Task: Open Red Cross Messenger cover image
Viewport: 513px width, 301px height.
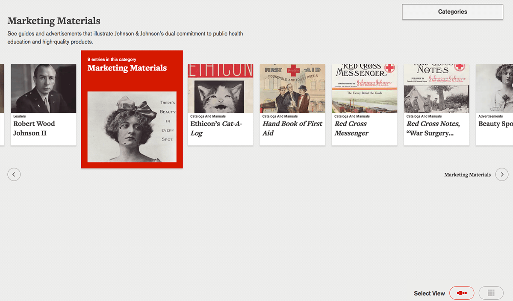Action: coord(365,89)
